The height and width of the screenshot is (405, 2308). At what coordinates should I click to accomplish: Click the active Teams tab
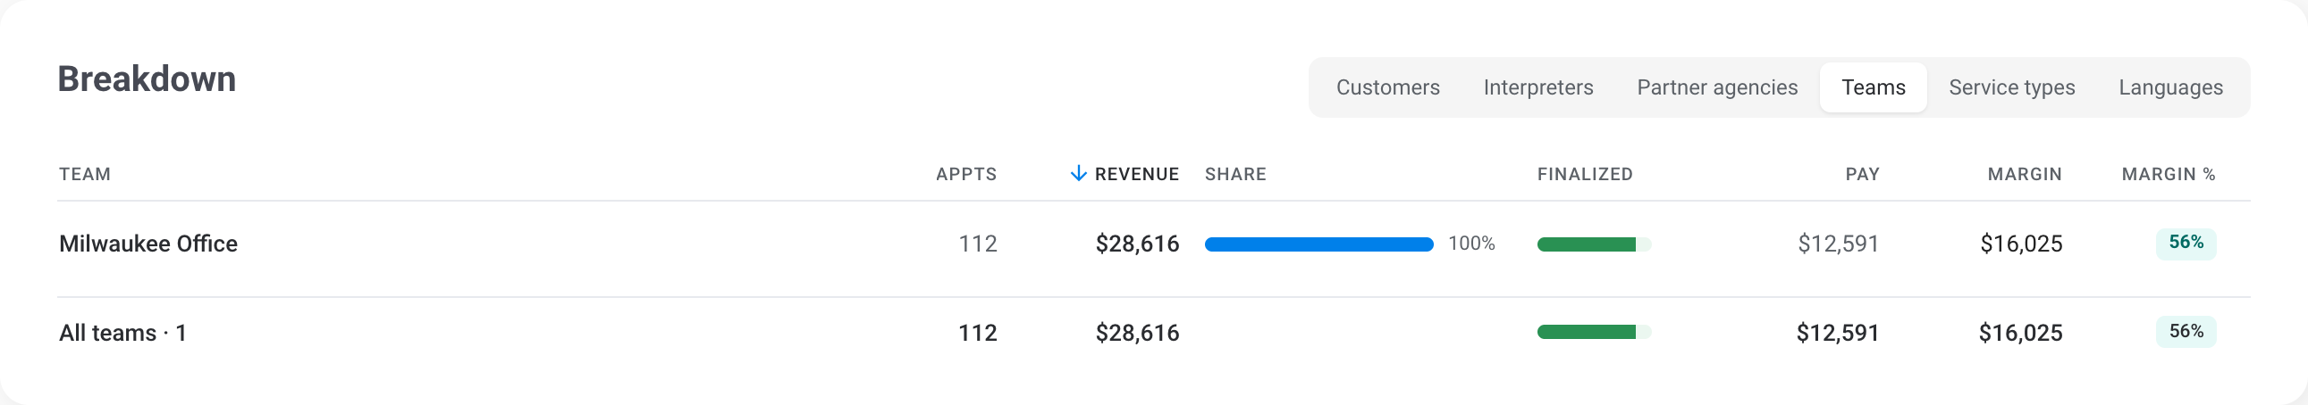pyautogui.click(x=1873, y=87)
